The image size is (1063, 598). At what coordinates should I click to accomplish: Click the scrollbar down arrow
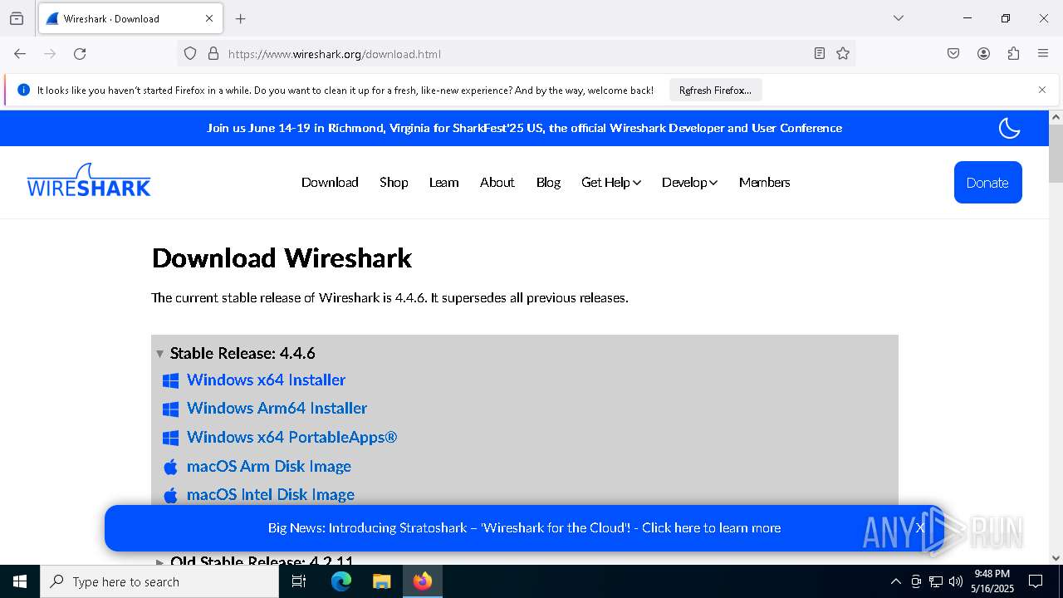[x=1056, y=558]
